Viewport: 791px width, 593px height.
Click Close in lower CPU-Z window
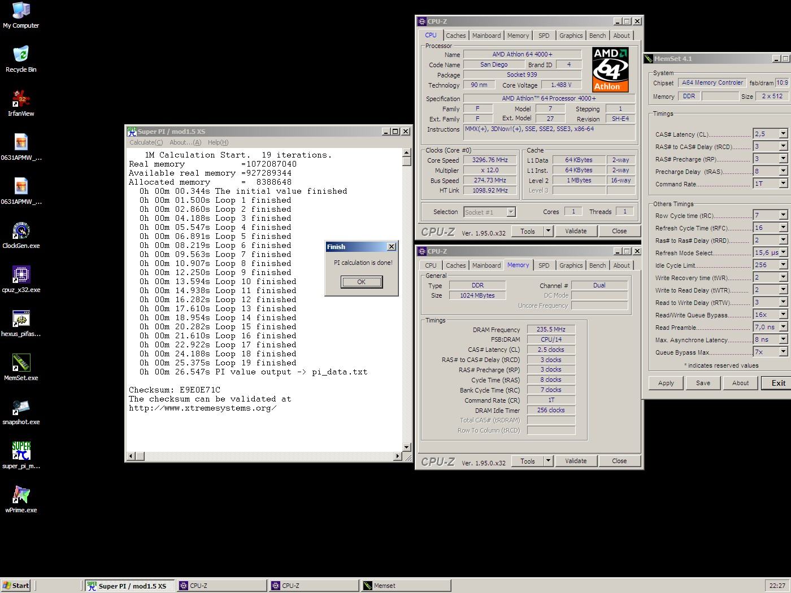[x=619, y=461]
